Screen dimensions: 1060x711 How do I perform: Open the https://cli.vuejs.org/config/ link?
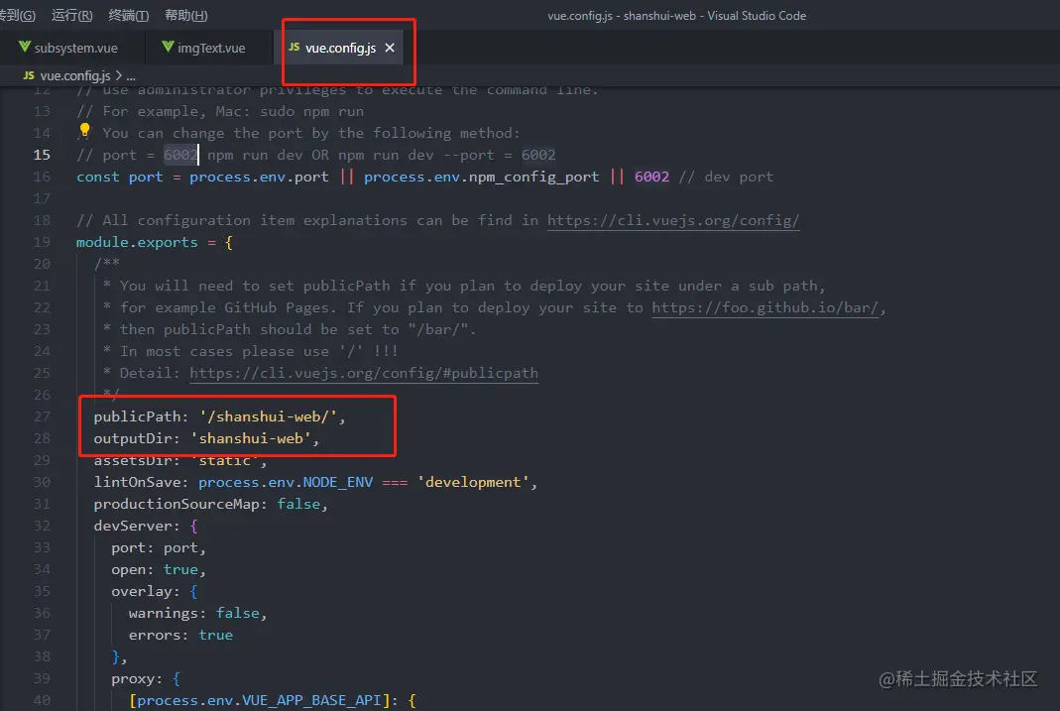click(x=673, y=220)
